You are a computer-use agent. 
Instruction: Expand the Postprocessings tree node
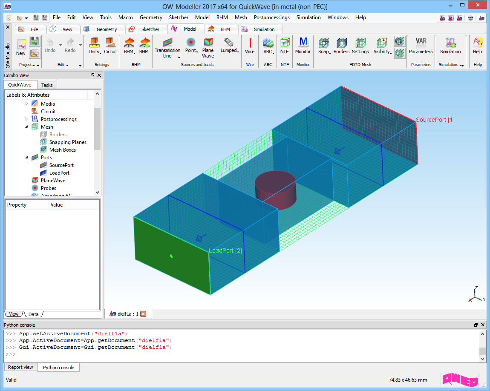(x=26, y=119)
